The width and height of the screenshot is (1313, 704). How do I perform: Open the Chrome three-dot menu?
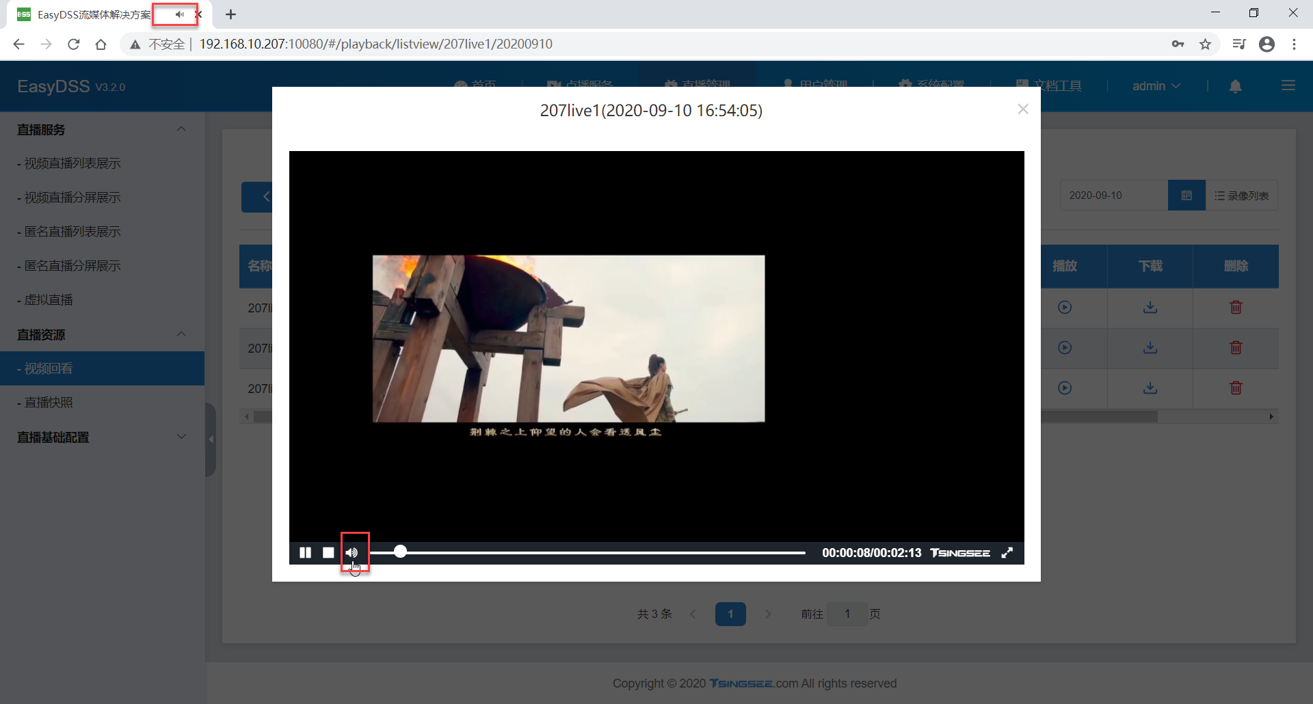click(x=1294, y=44)
